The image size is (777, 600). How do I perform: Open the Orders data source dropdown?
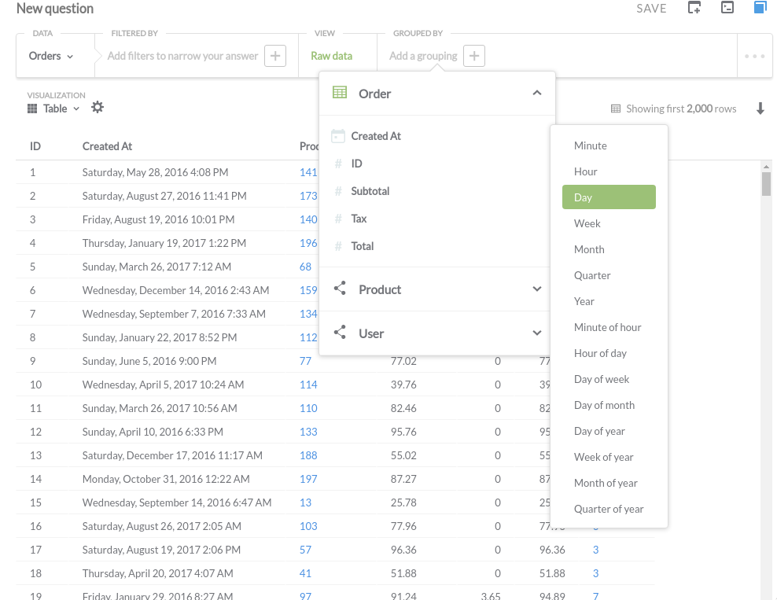[x=51, y=56]
